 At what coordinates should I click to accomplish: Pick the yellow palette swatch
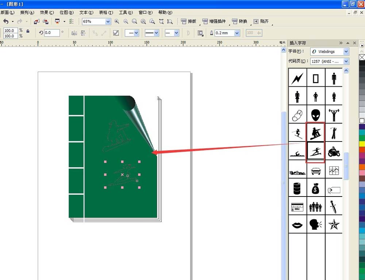(x=362, y=144)
